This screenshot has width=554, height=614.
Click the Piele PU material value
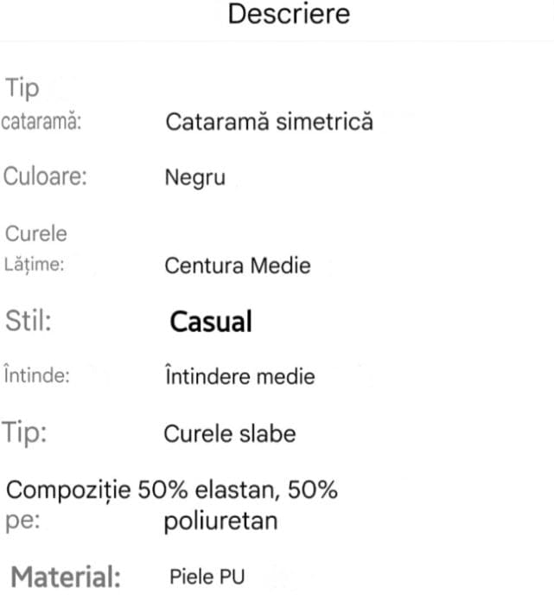tap(207, 577)
